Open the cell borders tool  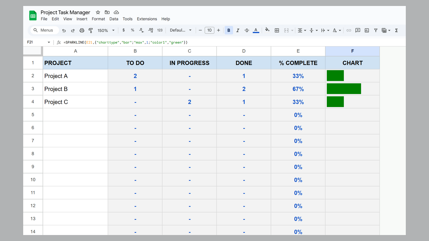(277, 31)
